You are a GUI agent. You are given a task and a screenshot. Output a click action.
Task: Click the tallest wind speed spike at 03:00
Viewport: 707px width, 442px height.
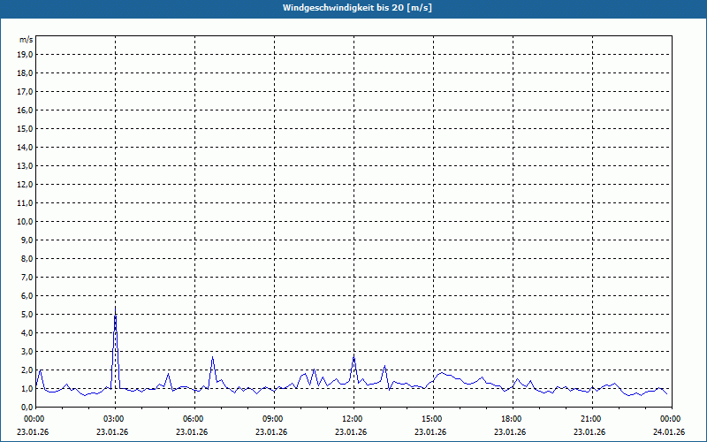pyautogui.click(x=115, y=311)
